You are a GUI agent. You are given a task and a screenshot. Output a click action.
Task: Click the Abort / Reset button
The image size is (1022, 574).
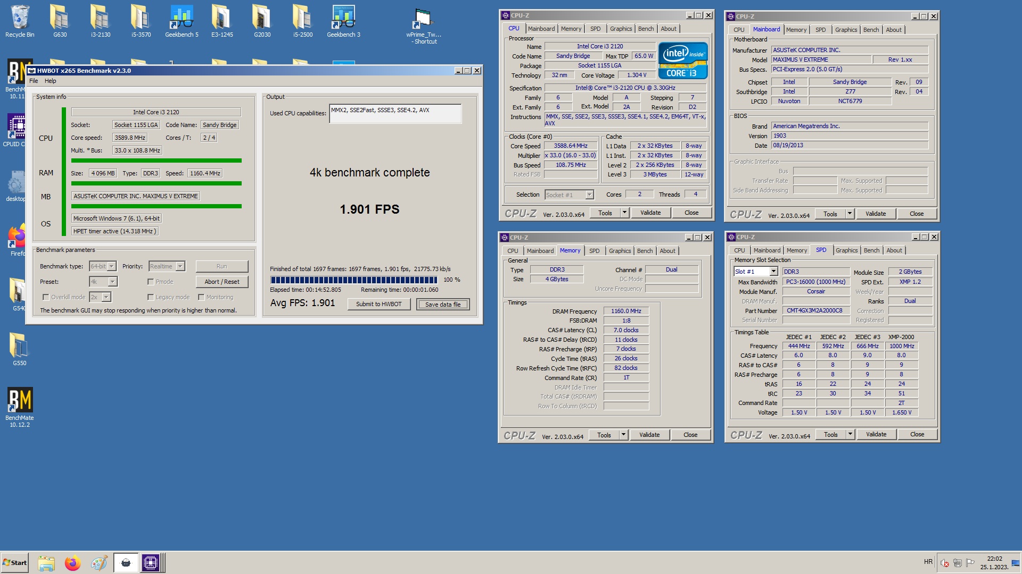point(222,282)
